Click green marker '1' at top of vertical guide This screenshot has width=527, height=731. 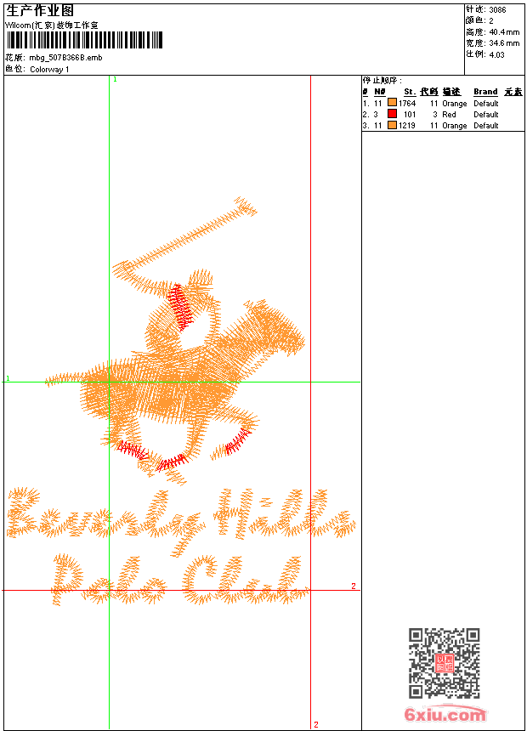pyautogui.click(x=115, y=80)
